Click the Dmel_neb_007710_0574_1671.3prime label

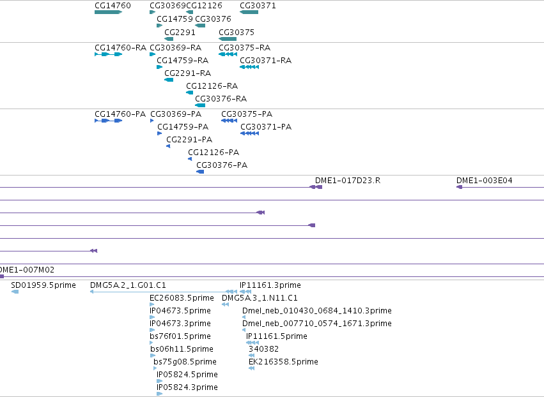click(317, 324)
